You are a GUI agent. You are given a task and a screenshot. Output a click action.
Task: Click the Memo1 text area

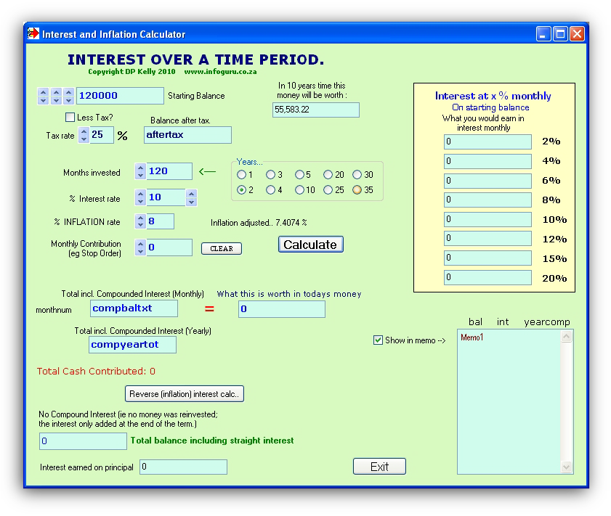coord(509,399)
